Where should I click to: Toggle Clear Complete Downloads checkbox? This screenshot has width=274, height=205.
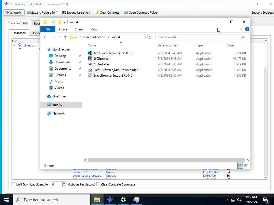click(98, 184)
